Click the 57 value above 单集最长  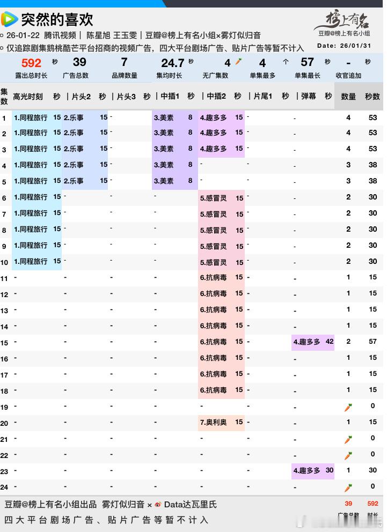click(307, 62)
